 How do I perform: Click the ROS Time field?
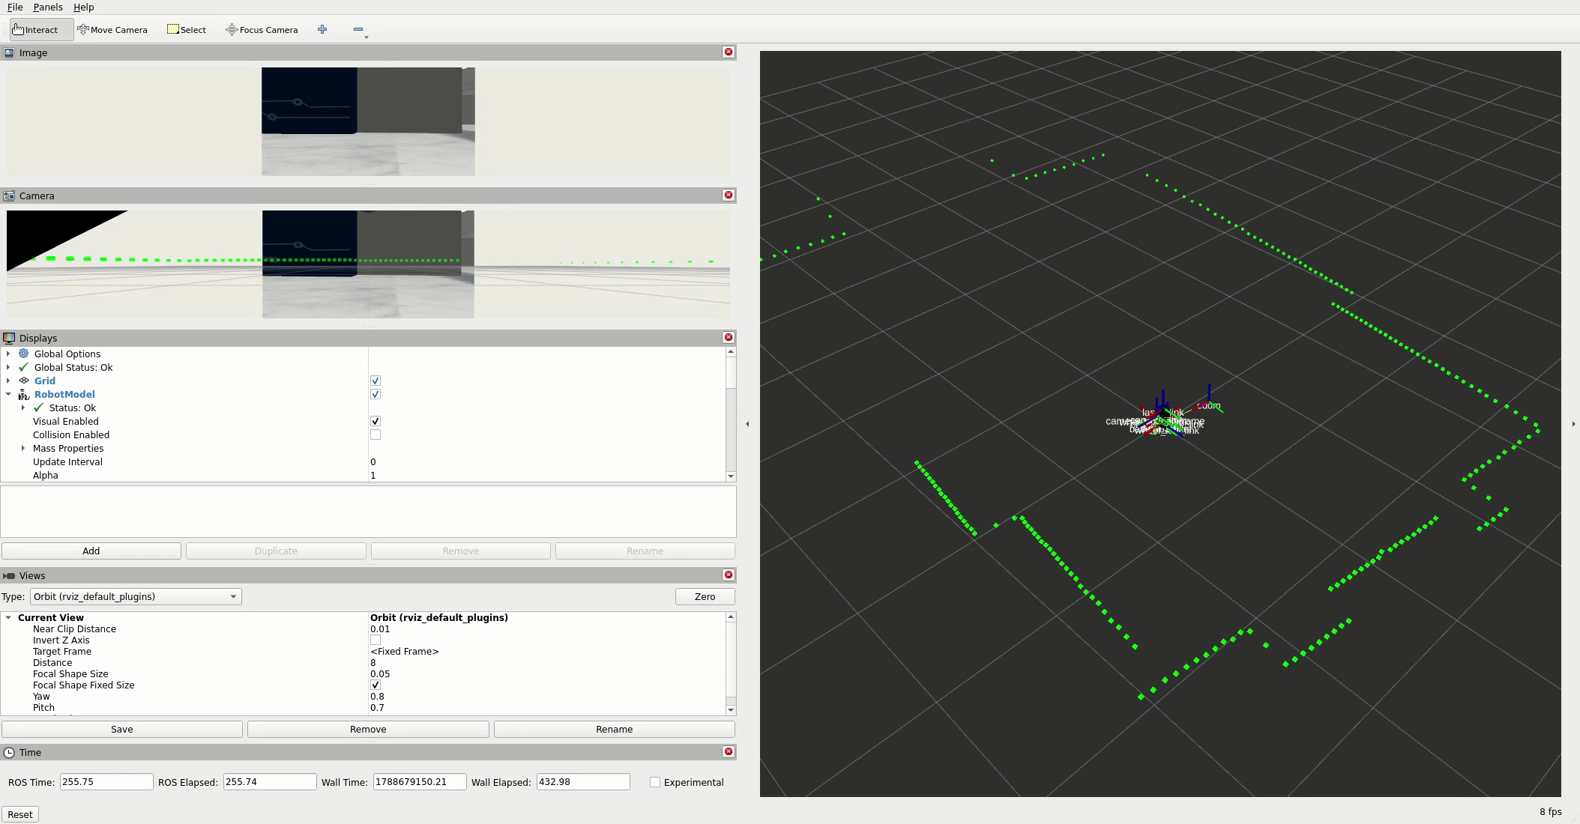[x=106, y=781]
